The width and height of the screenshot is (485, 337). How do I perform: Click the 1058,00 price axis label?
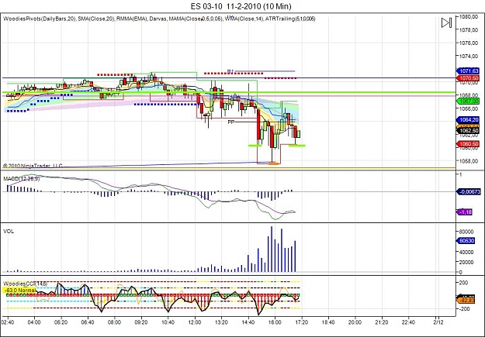[x=469, y=161]
